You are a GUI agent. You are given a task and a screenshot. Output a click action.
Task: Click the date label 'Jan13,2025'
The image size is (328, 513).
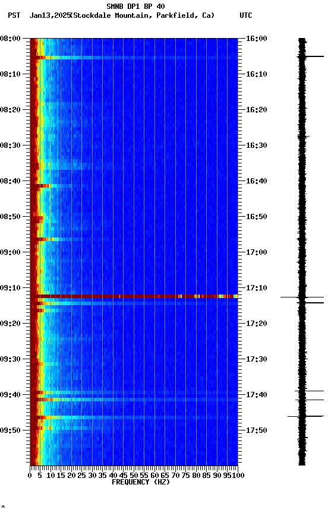(x=50, y=15)
